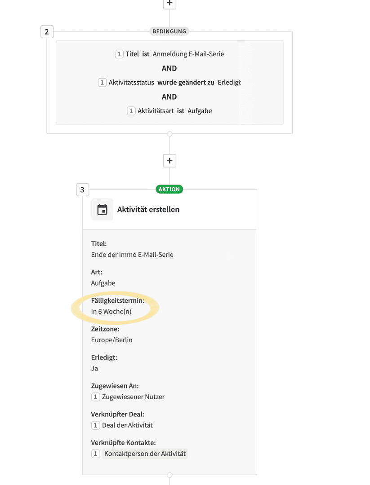The image size is (370, 485).
Task: Click the green AKTION label tag
Action: point(169,190)
